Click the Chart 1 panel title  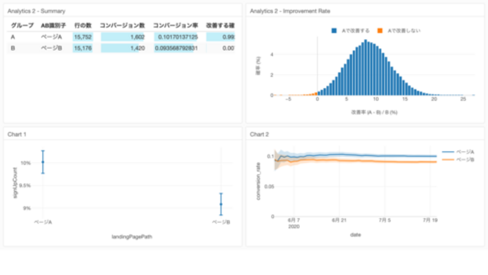pyautogui.click(x=17, y=134)
